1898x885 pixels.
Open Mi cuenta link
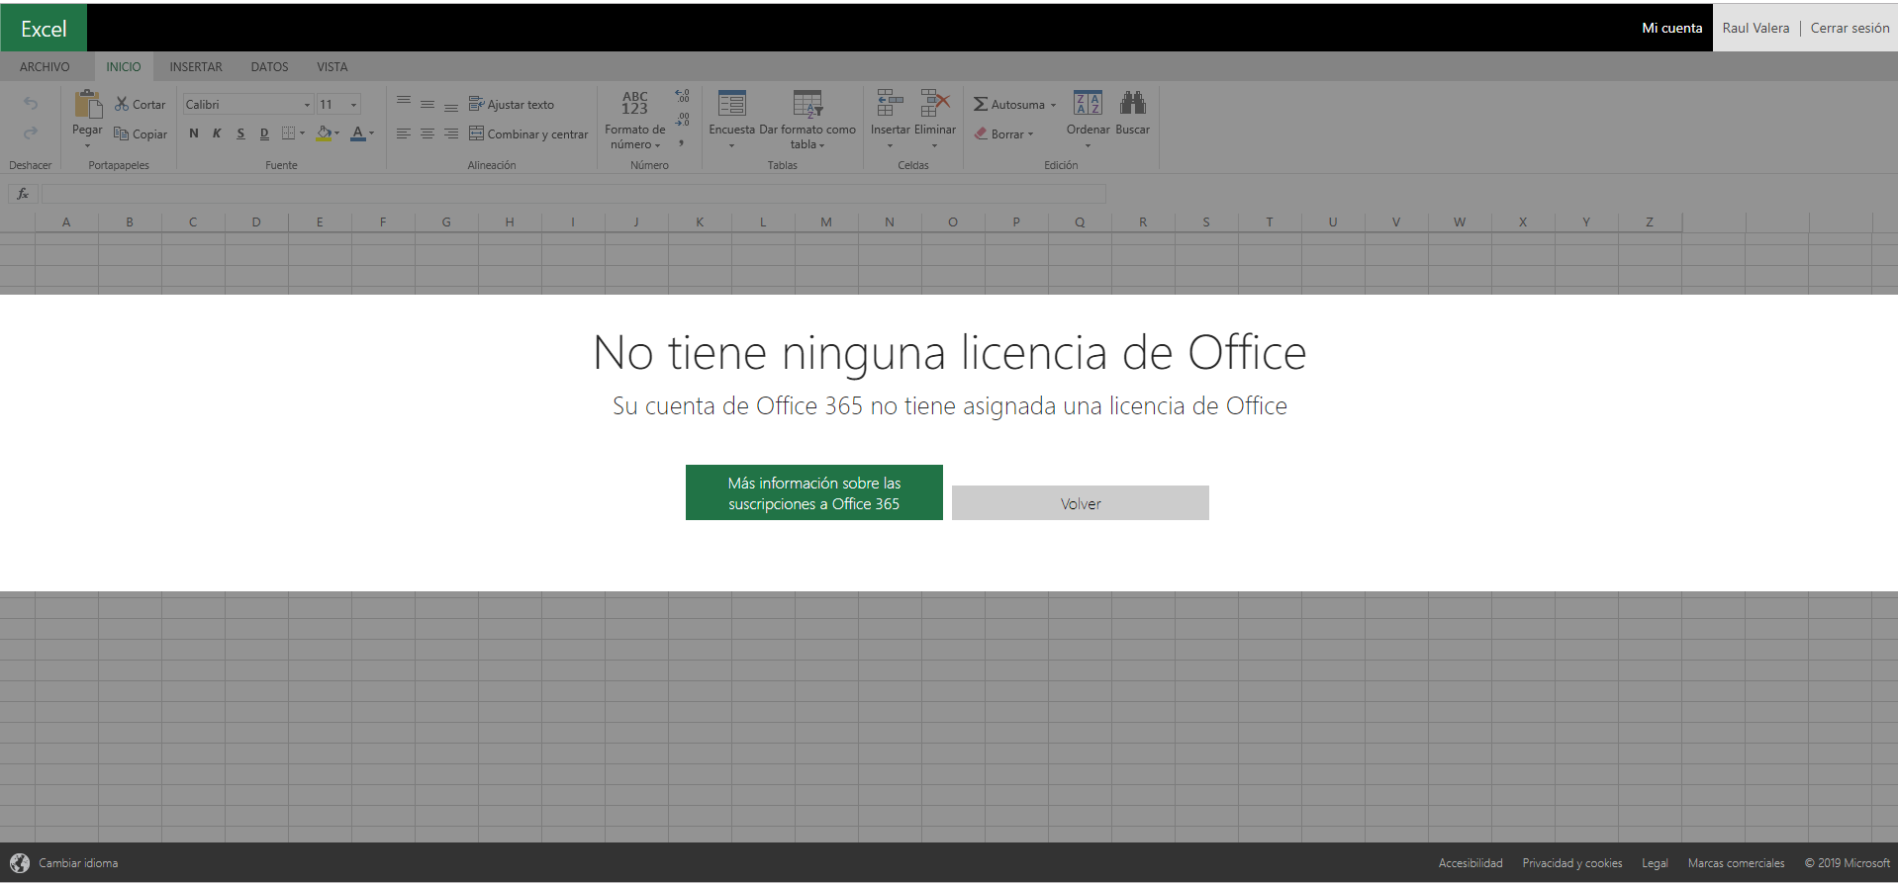pos(1672,28)
